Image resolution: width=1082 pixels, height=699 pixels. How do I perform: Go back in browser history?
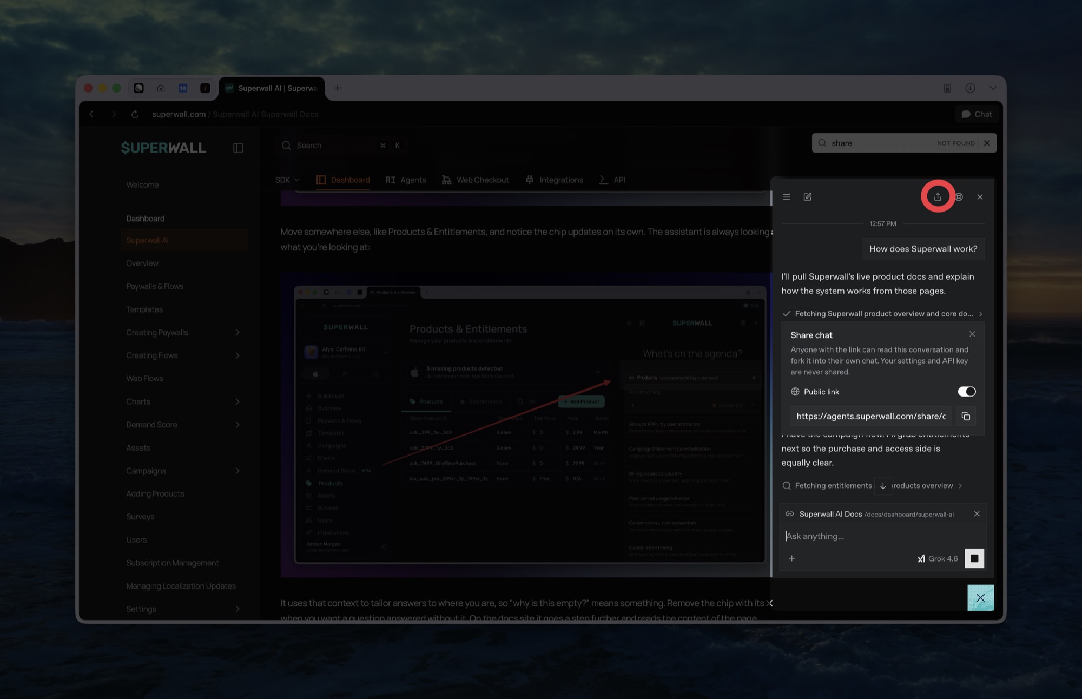click(91, 114)
